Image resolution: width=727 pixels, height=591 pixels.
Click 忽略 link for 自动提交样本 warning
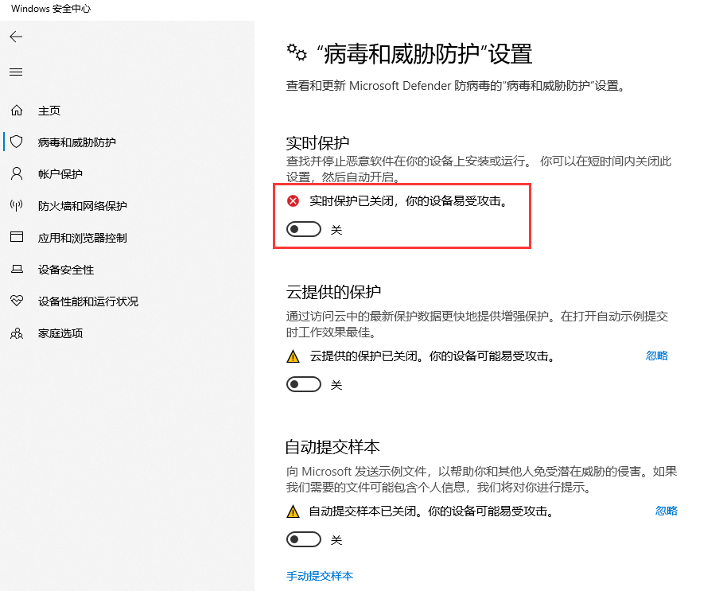pyautogui.click(x=667, y=511)
